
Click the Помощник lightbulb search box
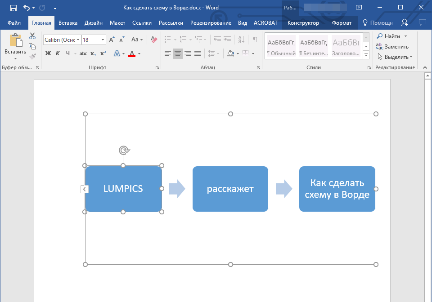click(x=378, y=23)
